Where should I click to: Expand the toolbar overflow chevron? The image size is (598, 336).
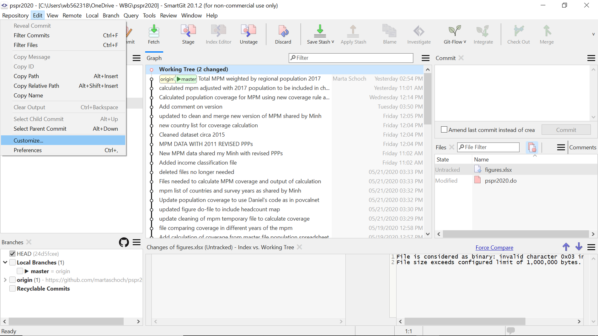pyautogui.click(x=593, y=34)
